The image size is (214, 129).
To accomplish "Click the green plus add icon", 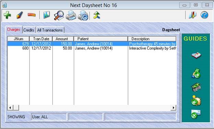I will 7,15.
